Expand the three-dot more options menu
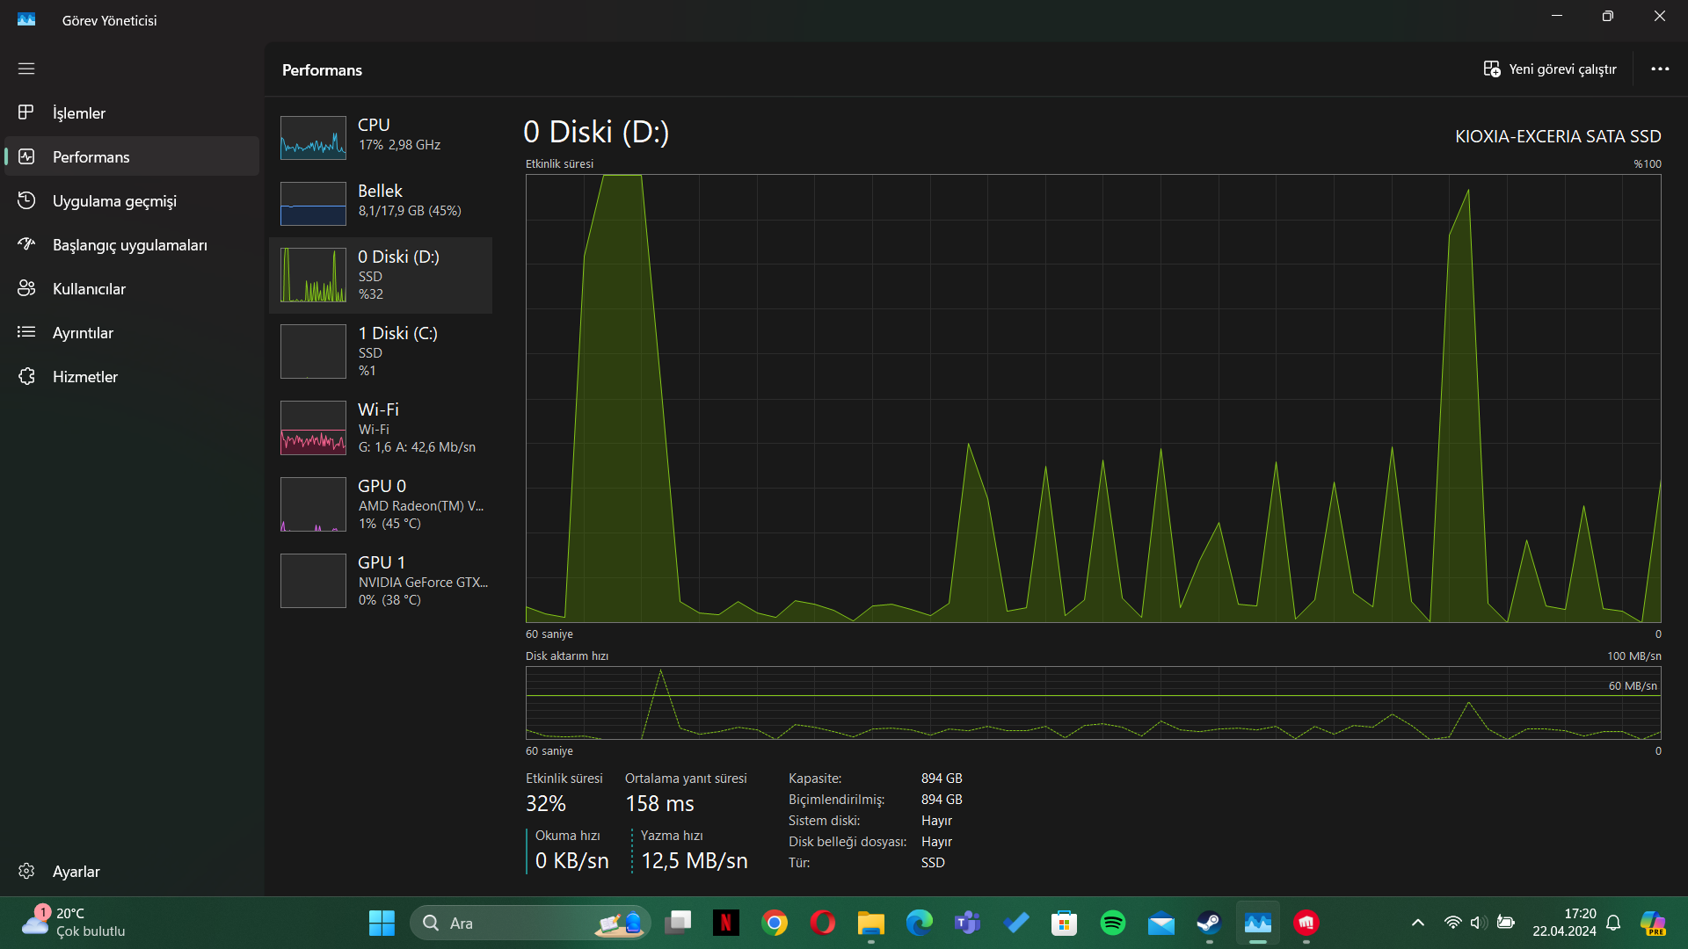 click(1660, 69)
